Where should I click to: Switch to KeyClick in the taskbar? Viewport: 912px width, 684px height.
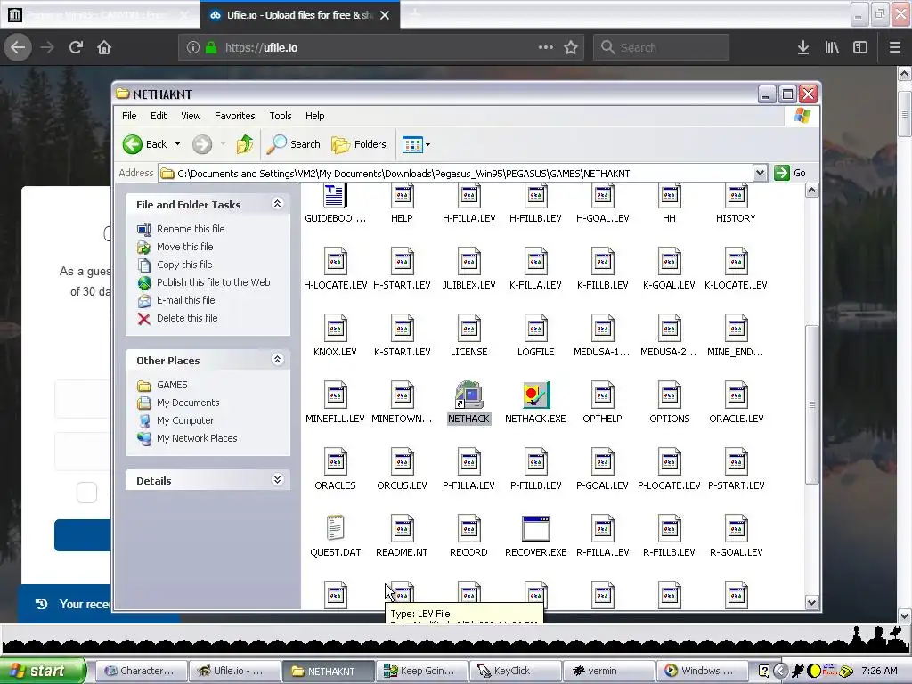point(516,671)
